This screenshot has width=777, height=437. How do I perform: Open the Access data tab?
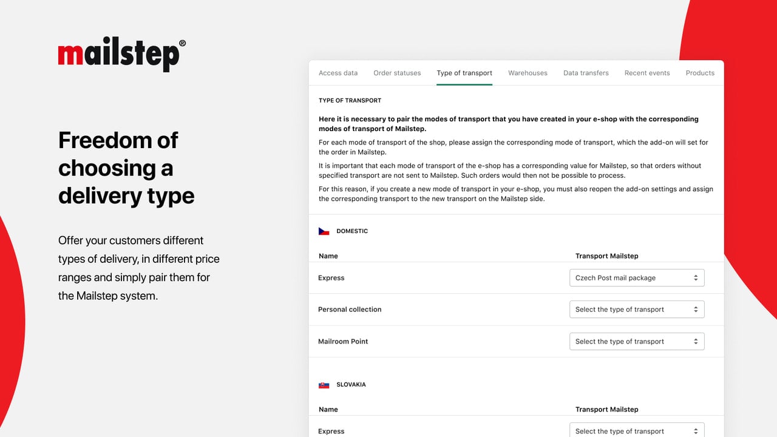(x=338, y=73)
